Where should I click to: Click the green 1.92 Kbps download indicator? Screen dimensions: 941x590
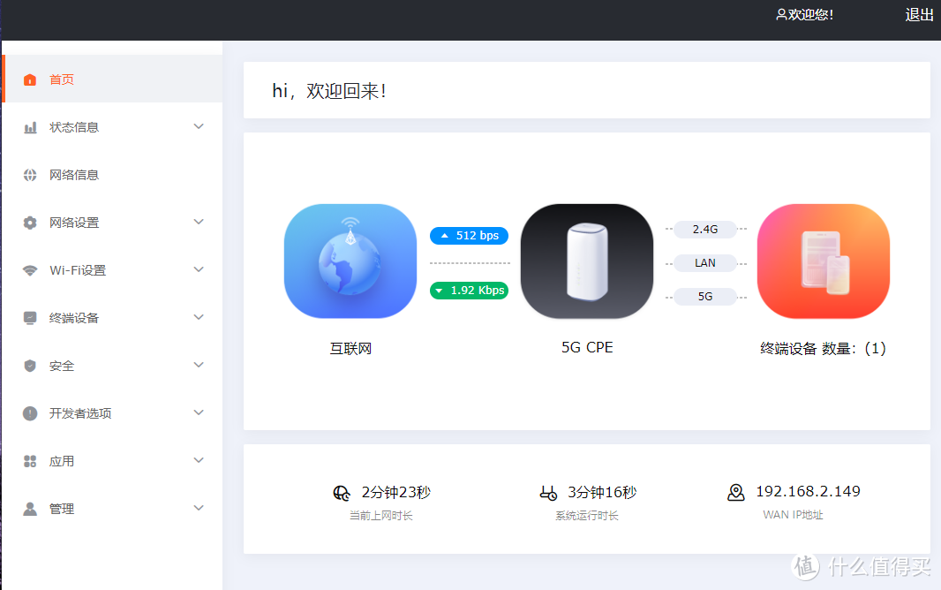pos(469,290)
